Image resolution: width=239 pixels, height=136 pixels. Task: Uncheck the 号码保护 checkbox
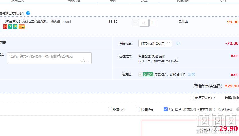pos(166,109)
